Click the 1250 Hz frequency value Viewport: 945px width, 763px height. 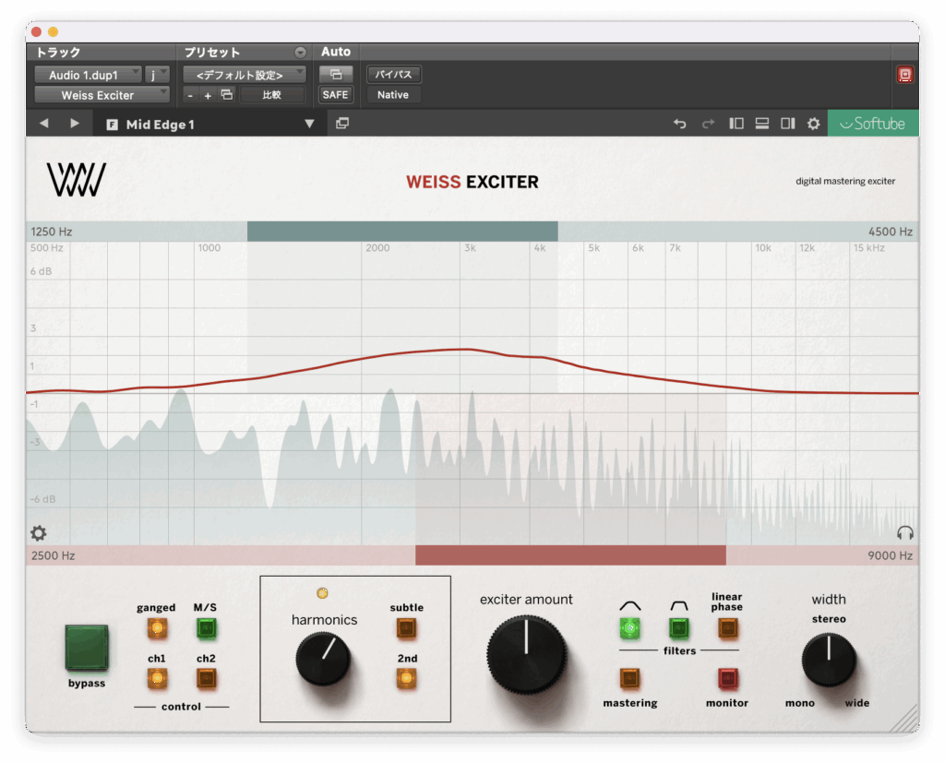[52, 232]
